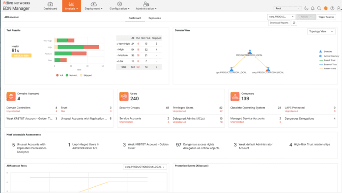Toggle dark mode moon icon
This screenshot has width=342, height=193.
306,8
